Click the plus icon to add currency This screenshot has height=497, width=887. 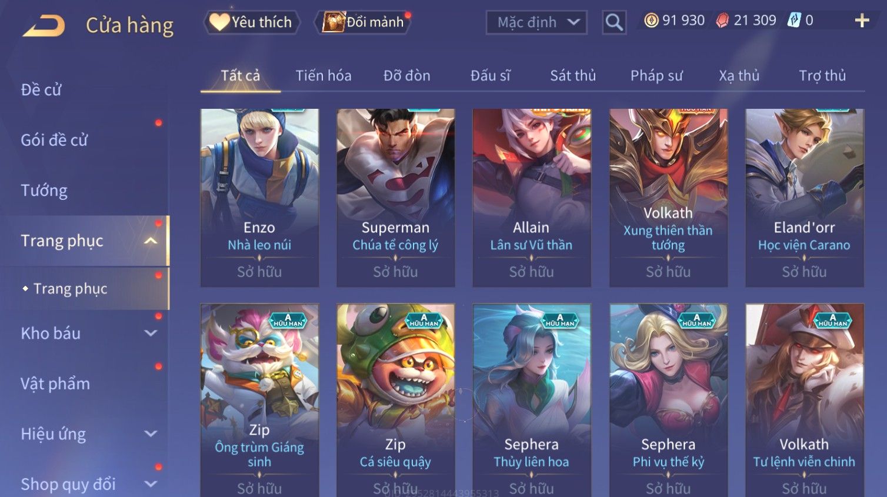pos(862,21)
